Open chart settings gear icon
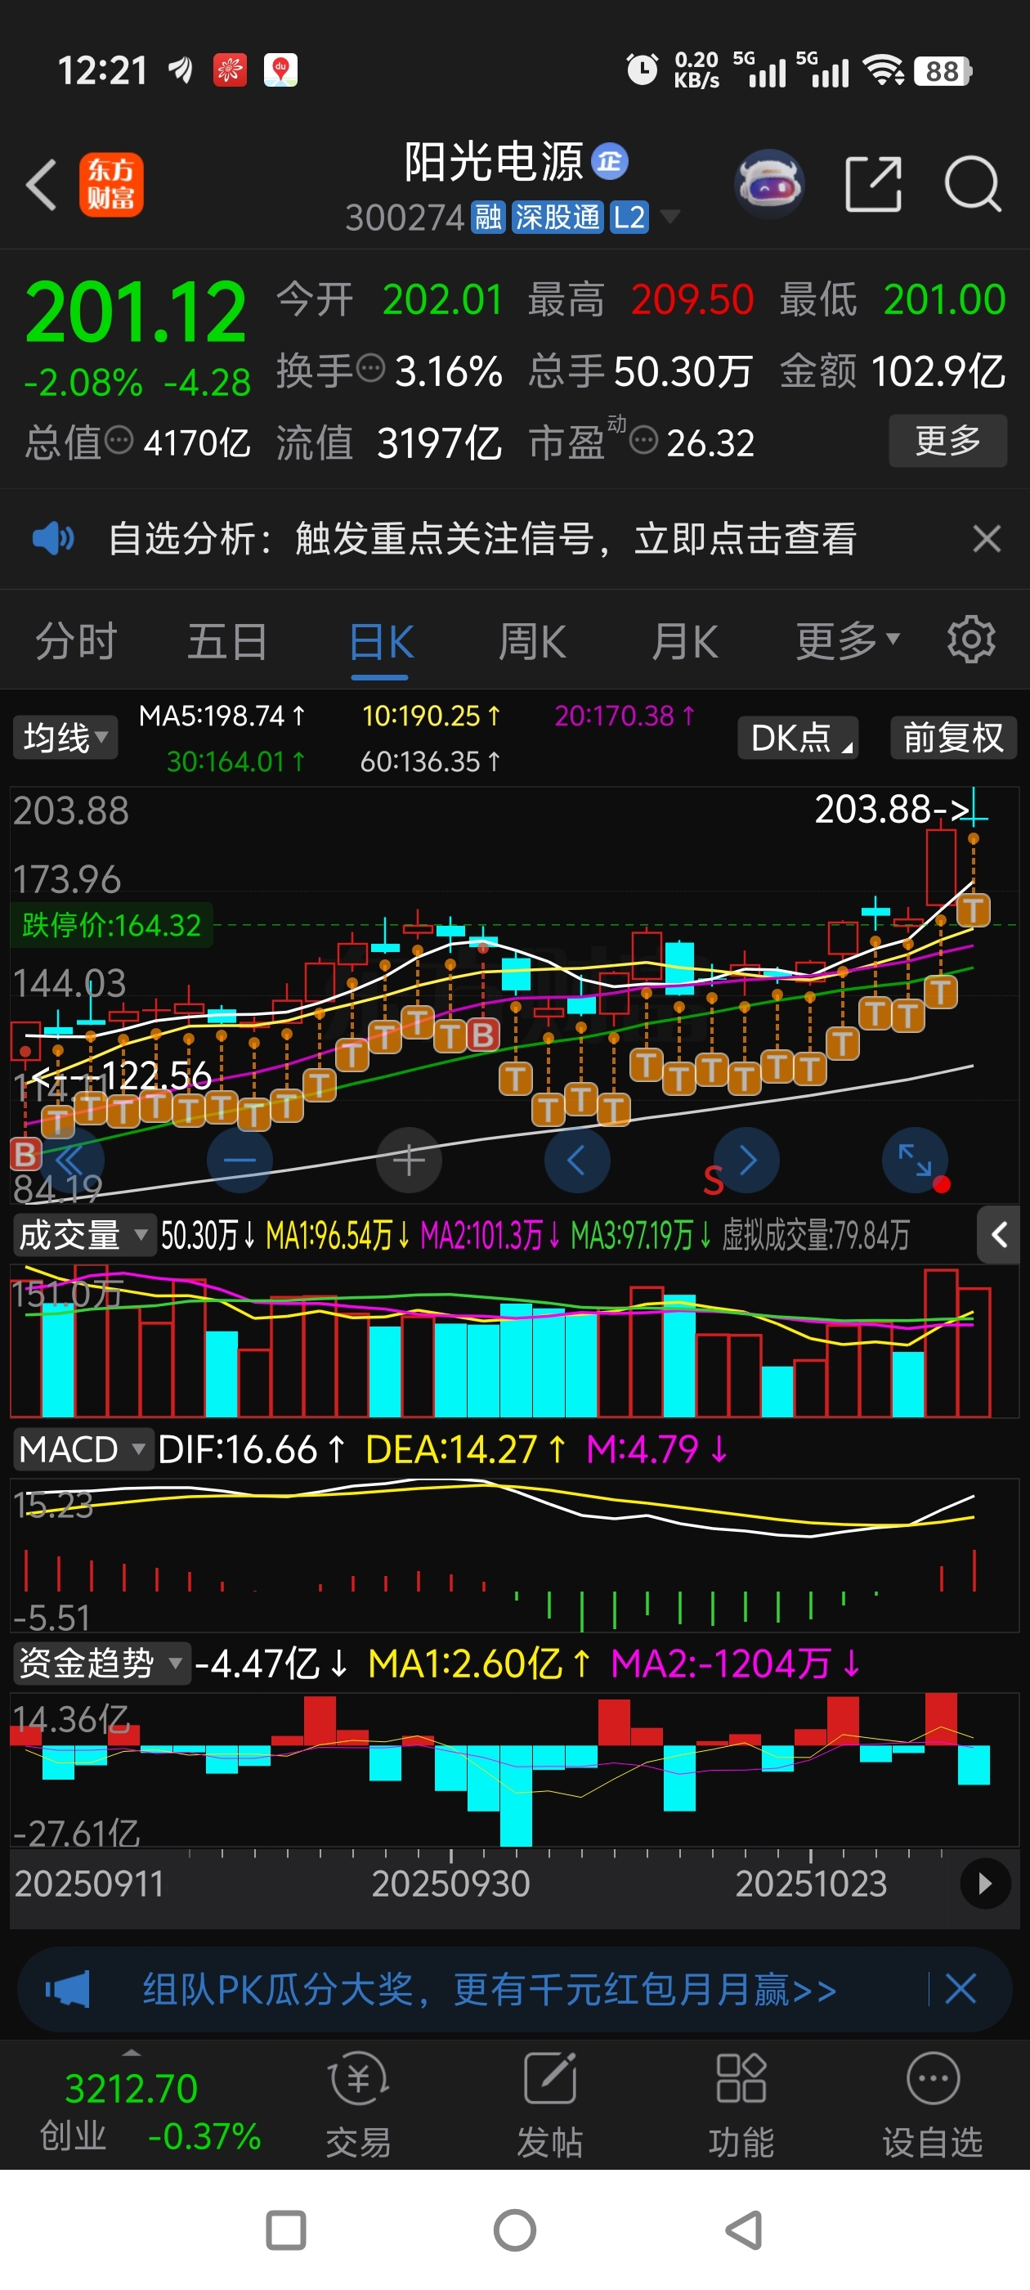 pyautogui.click(x=970, y=640)
